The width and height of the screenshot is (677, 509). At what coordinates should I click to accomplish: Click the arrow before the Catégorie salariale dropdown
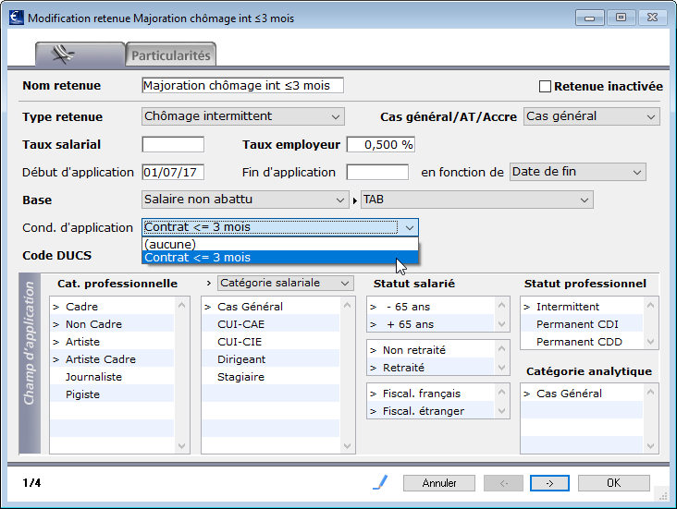(x=208, y=284)
